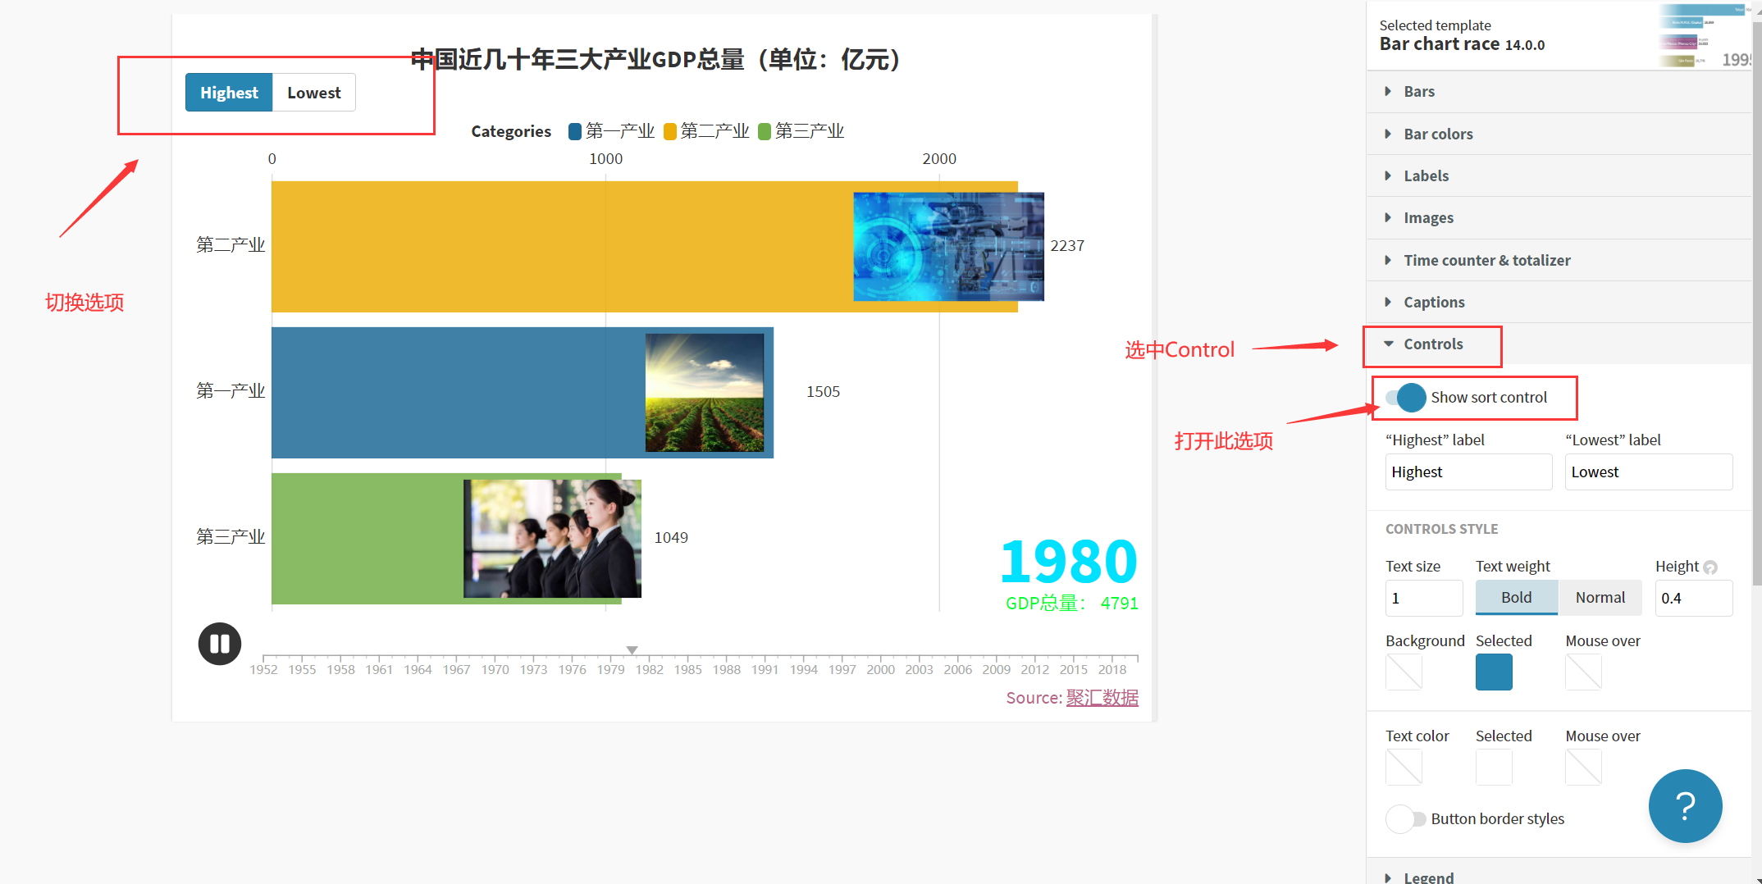Click the farmland image on bar
The image size is (1762, 884).
pyautogui.click(x=705, y=392)
